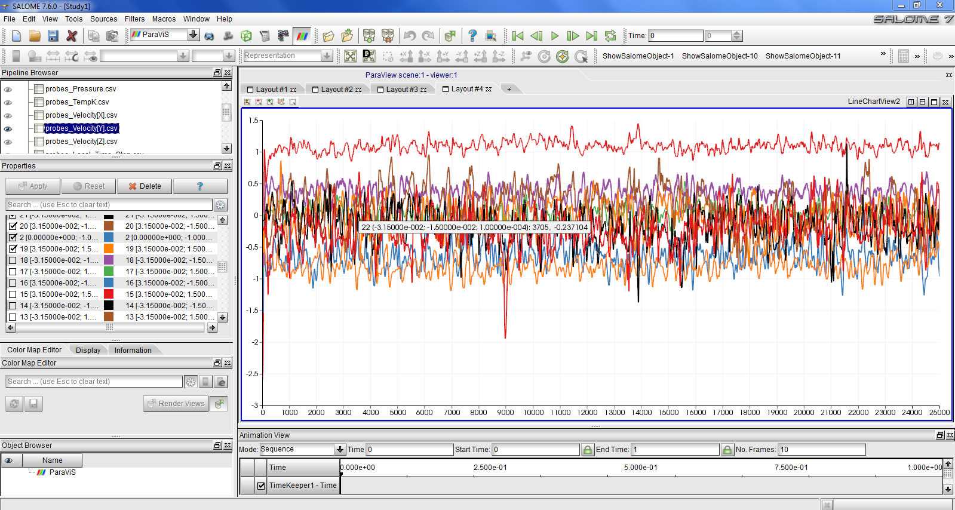Click the Render Views button
The height and width of the screenshot is (510, 955).
(x=176, y=404)
